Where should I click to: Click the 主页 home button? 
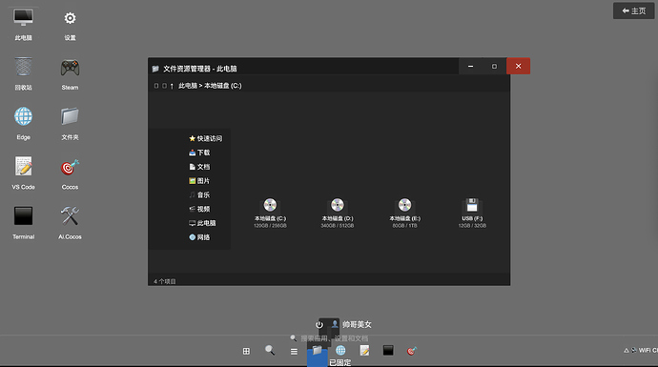(633, 10)
